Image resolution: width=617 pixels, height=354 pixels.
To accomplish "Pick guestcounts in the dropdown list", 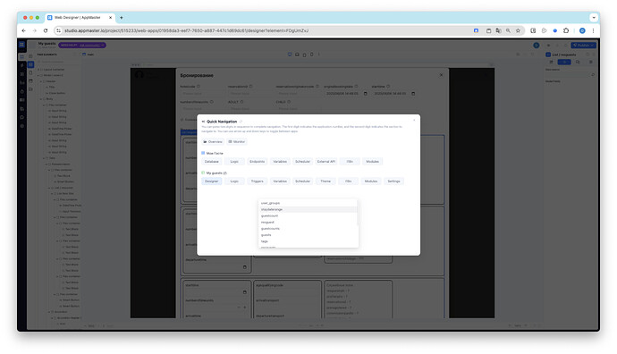I will pos(308,229).
